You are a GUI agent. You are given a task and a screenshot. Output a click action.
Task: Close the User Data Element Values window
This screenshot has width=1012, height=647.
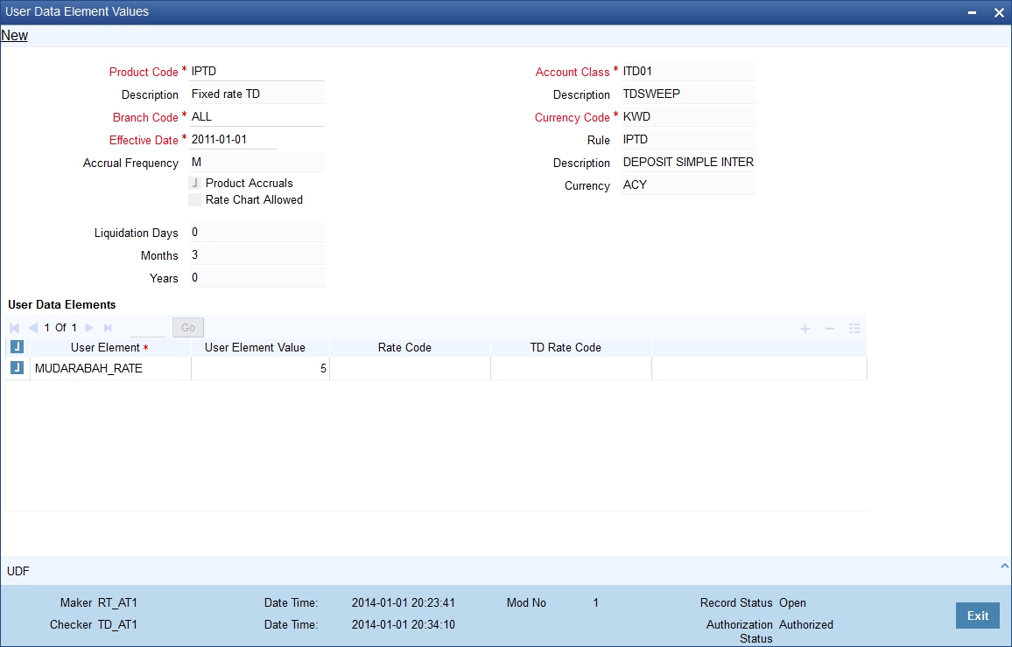pyautogui.click(x=999, y=13)
